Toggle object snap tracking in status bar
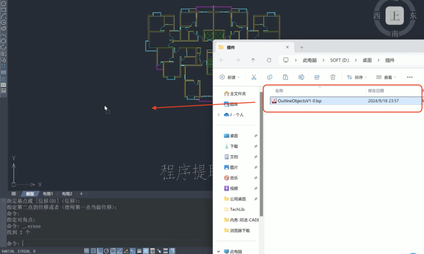Screen dimensions: 424x254 (x=119, y=251)
